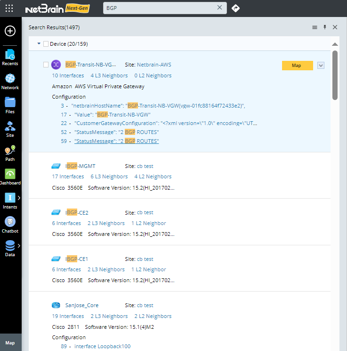Open the Path tool

pos(10,153)
